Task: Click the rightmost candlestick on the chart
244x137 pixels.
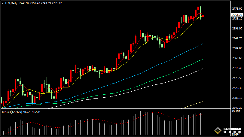Action: tap(203, 15)
